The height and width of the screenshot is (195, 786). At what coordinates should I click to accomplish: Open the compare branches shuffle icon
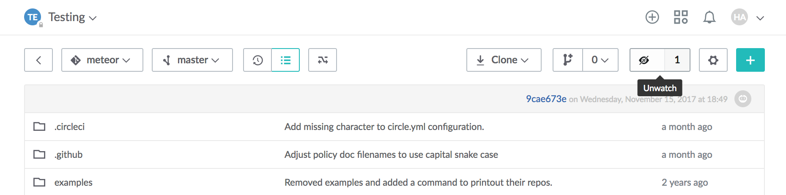[x=323, y=60]
